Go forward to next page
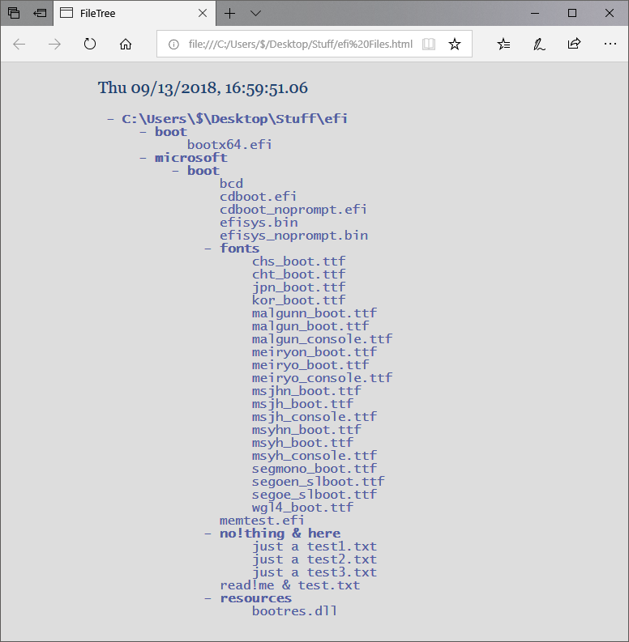The image size is (629, 642). point(54,45)
